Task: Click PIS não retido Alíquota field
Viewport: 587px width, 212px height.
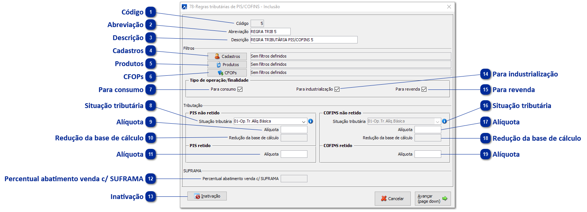Action: pos(294,130)
